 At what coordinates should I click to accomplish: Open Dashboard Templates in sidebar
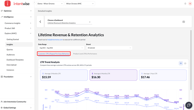pyautogui.click(x=15, y=60)
